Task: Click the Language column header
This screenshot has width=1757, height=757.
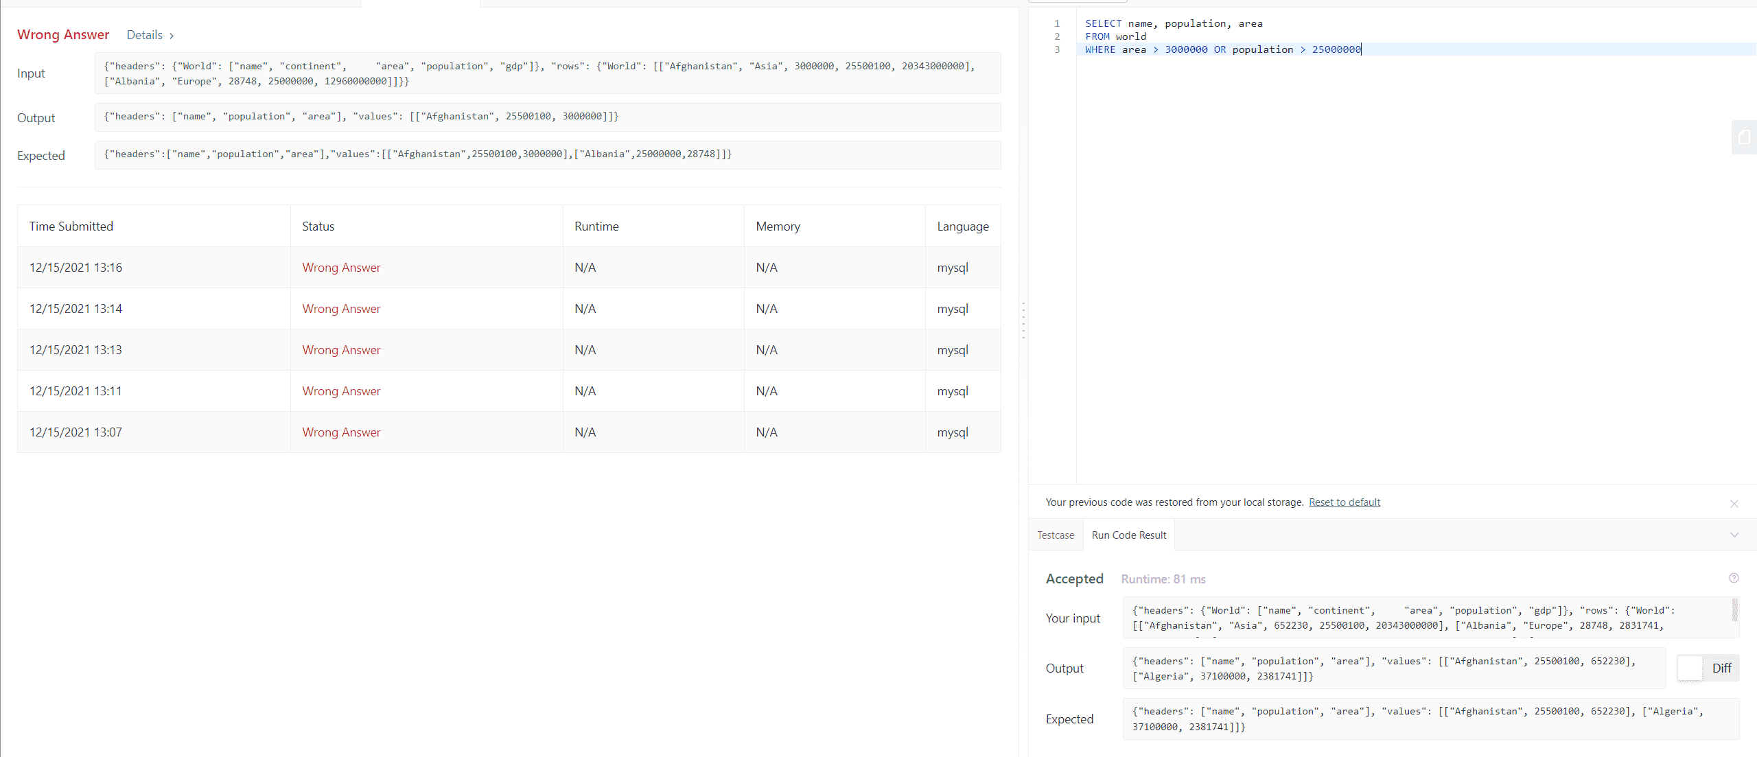Action: point(963,226)
